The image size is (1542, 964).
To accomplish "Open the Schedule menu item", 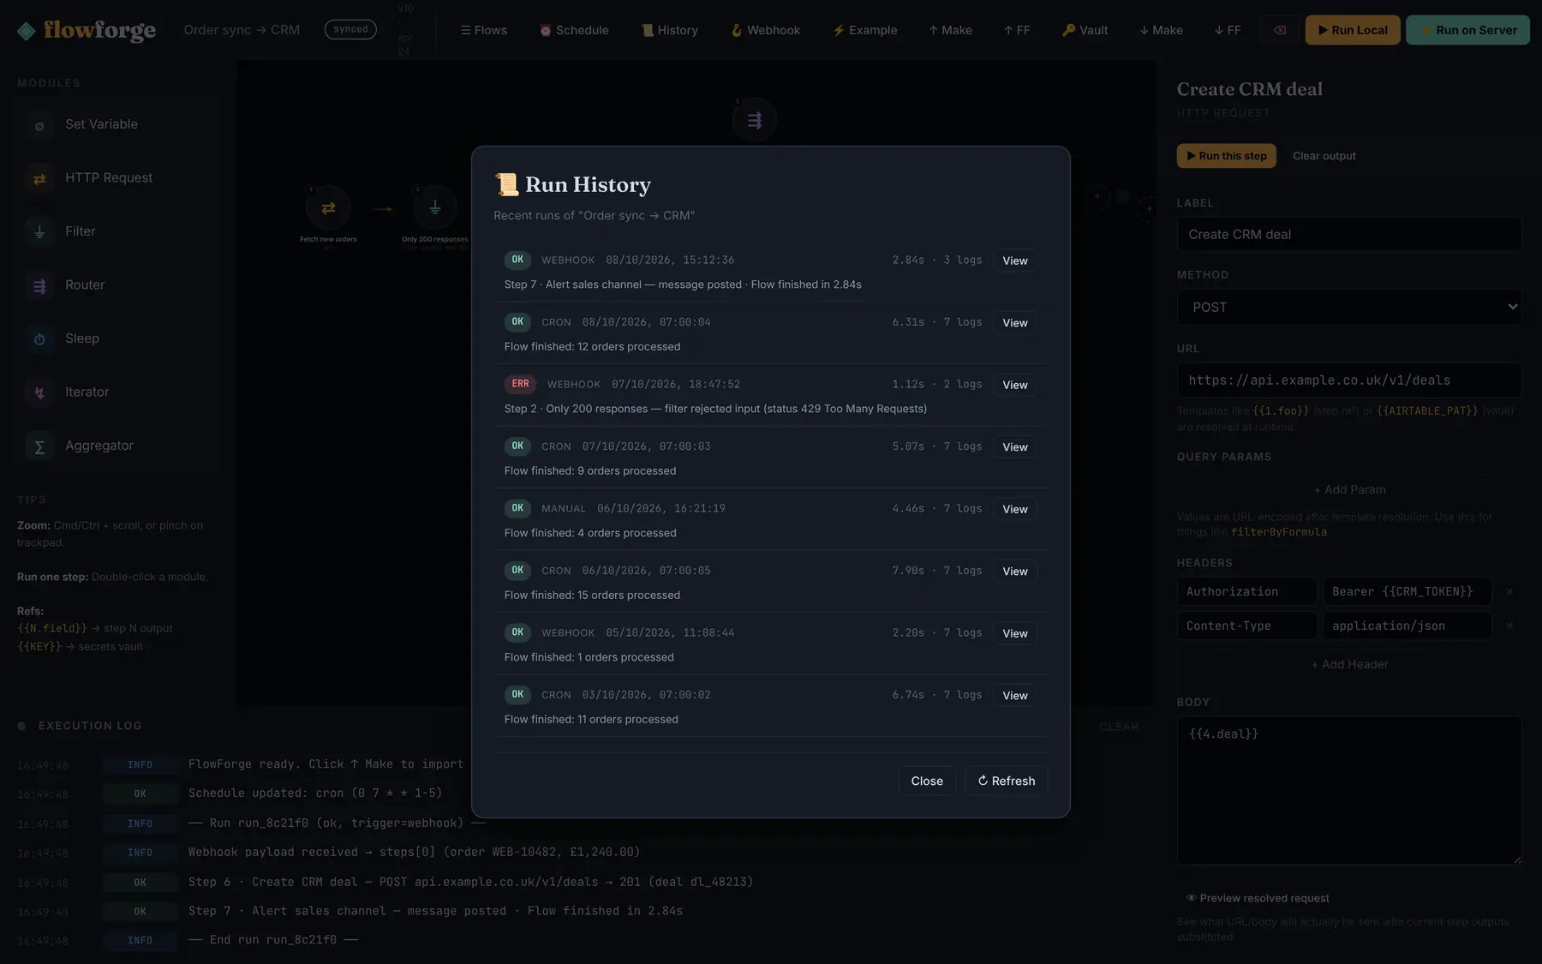I will pos(574,30).
